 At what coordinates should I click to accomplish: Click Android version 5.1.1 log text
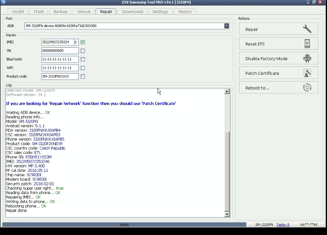tap(25, 126)
